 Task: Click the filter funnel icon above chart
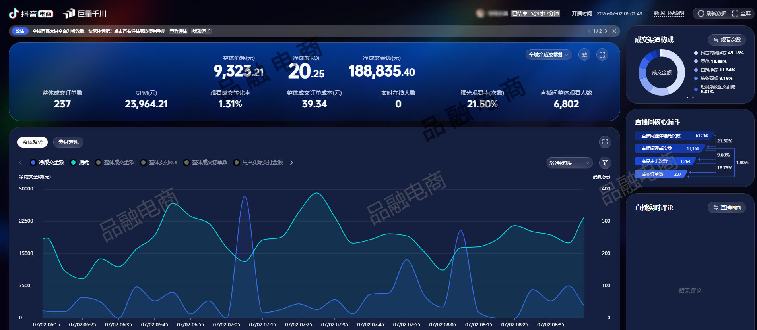[x=605, y=163]
